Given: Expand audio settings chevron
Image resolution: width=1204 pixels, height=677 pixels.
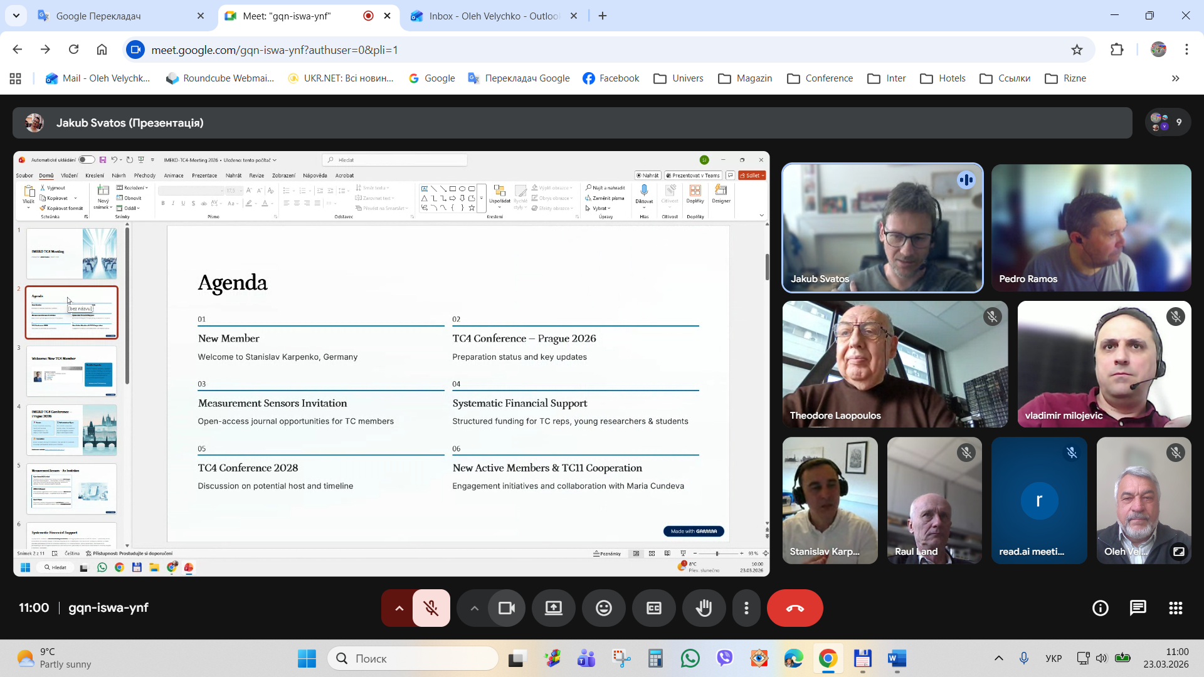Looking at the screenshot, I should point(399,608).
